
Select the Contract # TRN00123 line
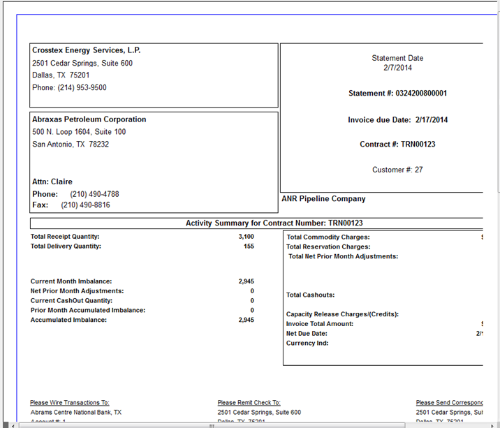pyautogui.click(x=397, y=145)
